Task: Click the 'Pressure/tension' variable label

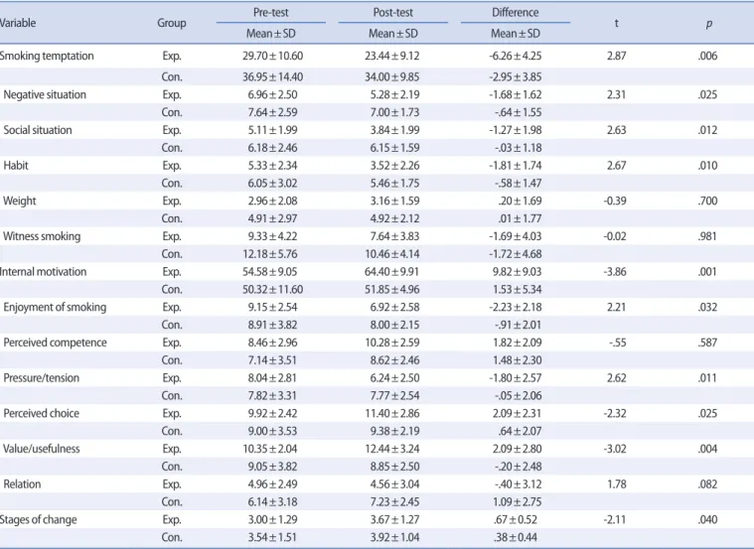Action: (42, 378)
